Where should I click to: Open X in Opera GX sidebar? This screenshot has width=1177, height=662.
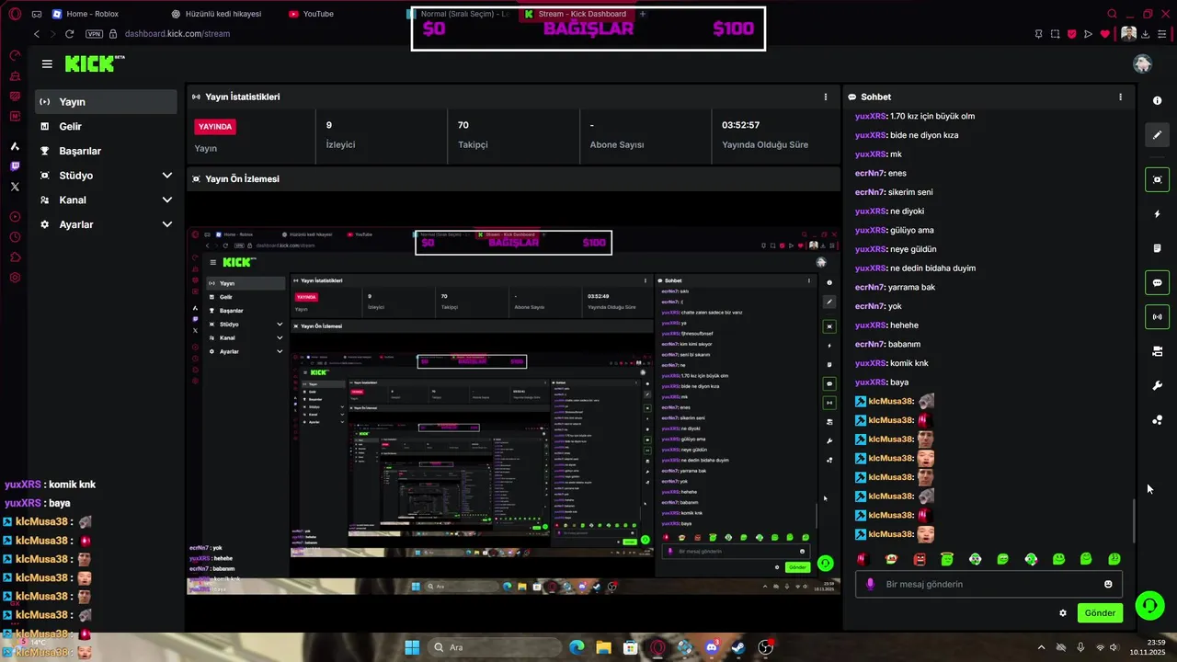(15, 187)
